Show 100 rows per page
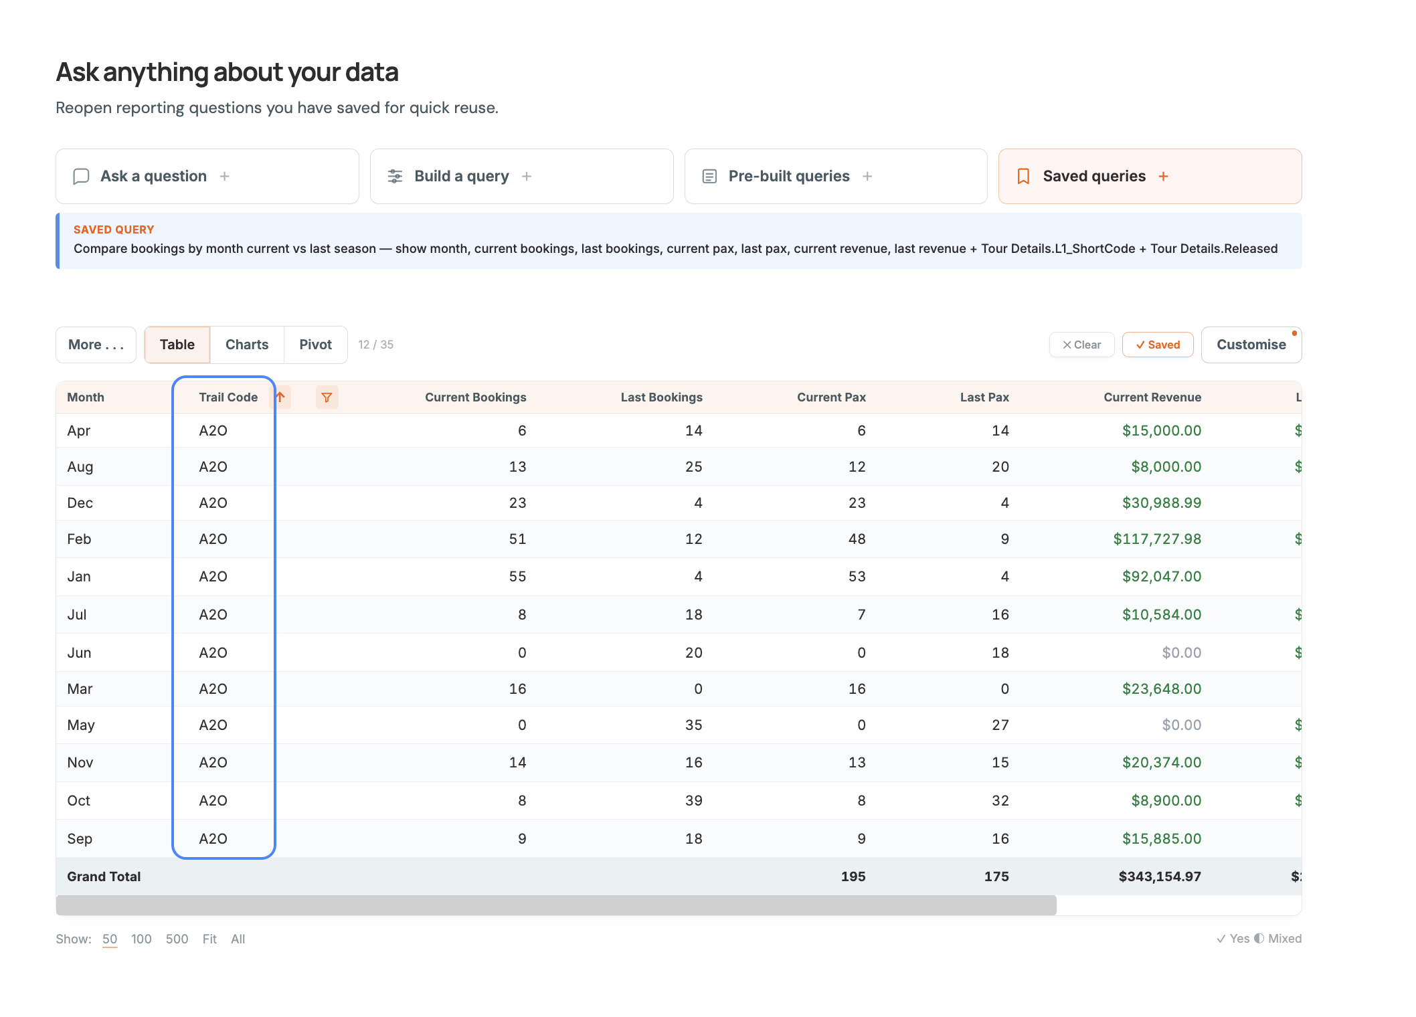 pyautogui.click(x=141, y=939)
